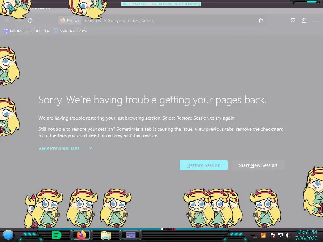Open the MEDIAFIRE ROULETTER bookmark
Screen dimensions: 323x242
(26, 31)
